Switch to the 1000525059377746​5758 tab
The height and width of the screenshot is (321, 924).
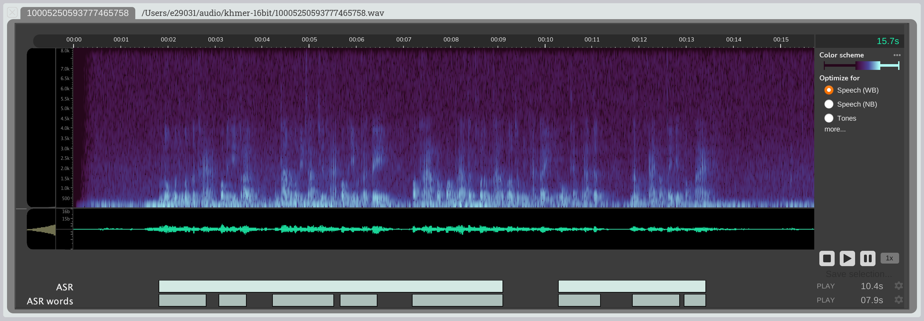[x=78, y=13]
